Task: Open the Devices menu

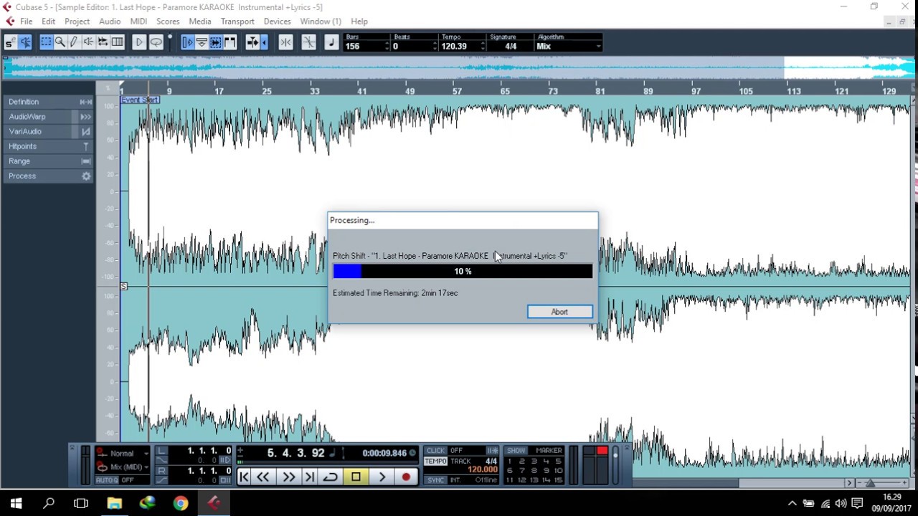Action: tap(277, 21)
